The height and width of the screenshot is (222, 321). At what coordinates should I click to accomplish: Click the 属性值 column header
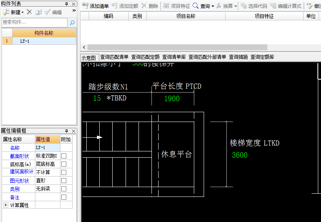[48, 139]
